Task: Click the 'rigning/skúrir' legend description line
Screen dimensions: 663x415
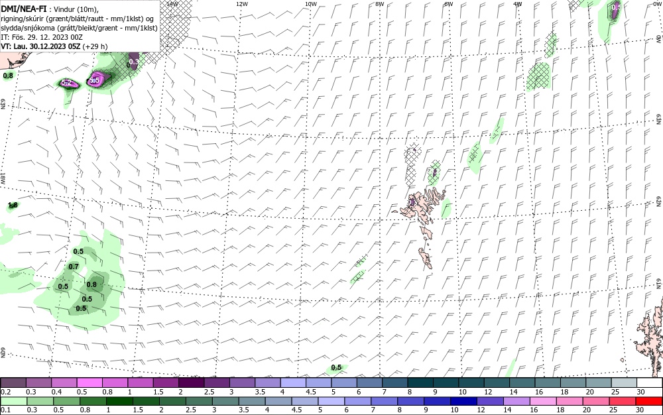Action: click(78, 19)
